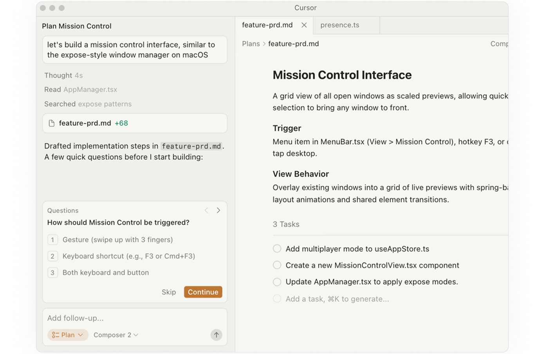
Task: Select option 2 Keyboard shortcut
Action: point(128,256)
